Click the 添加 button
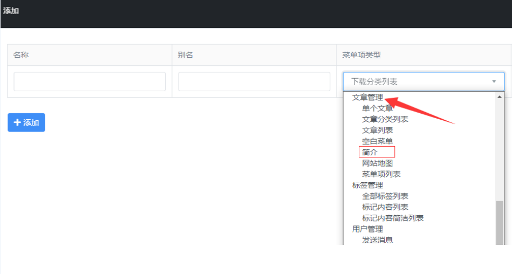 click(26, 122)
